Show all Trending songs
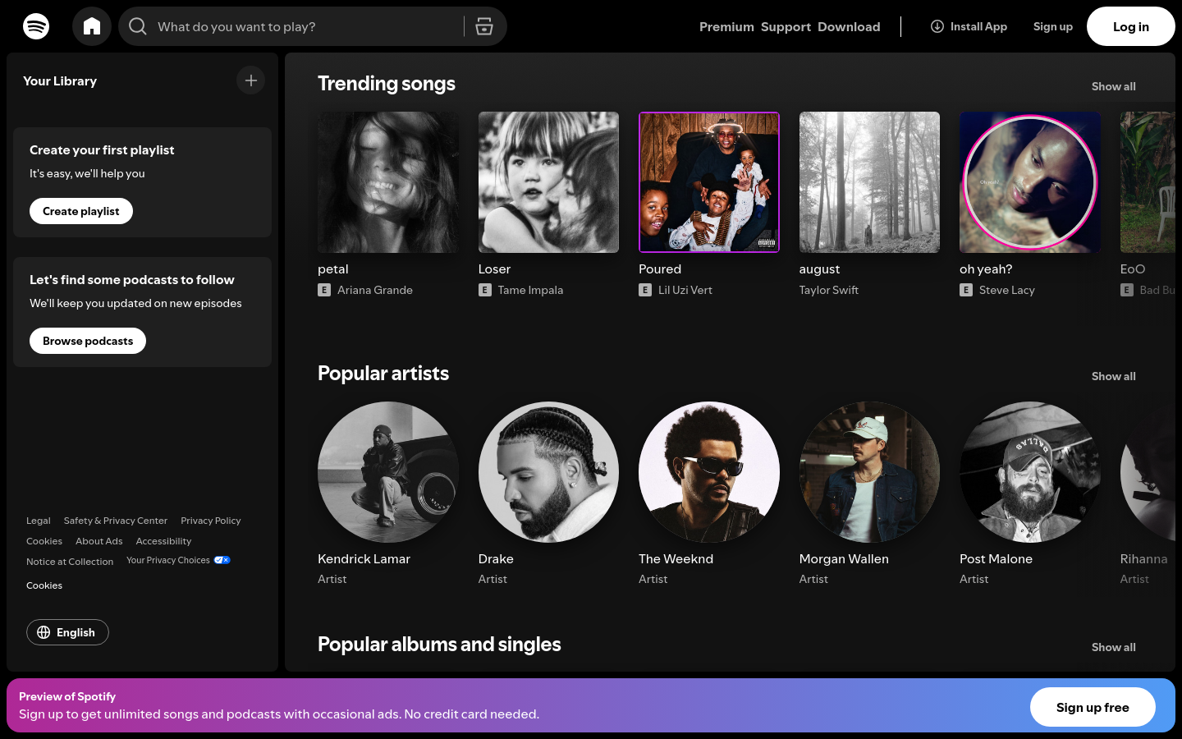Screen dimensions: 1182x739 pos(1114,86)
